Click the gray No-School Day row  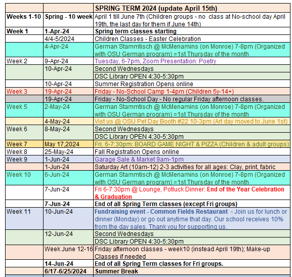tap(148, 99)
